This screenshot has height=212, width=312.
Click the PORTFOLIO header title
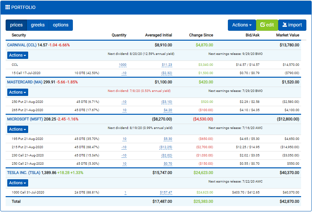(23, 7)
